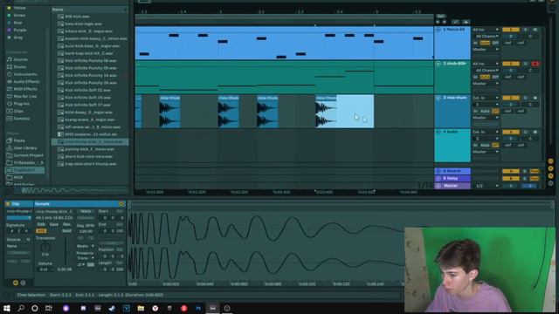Viewport: 559px width, 314px height.
Task: Unfold the A Reverb return track
Action: [x=438, y=171]
